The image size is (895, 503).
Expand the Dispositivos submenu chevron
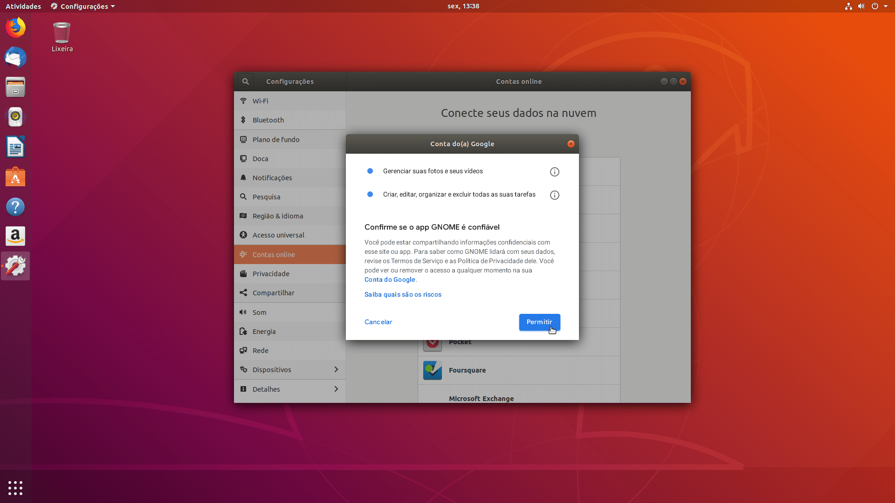336,370
